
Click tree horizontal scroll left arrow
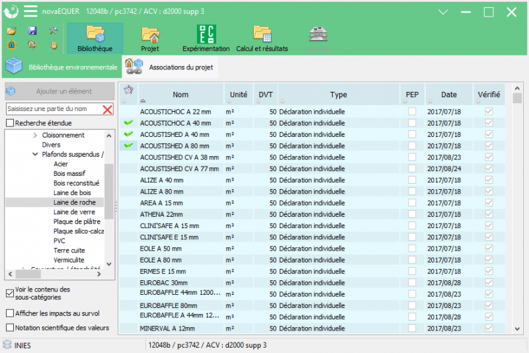(10, 274)
